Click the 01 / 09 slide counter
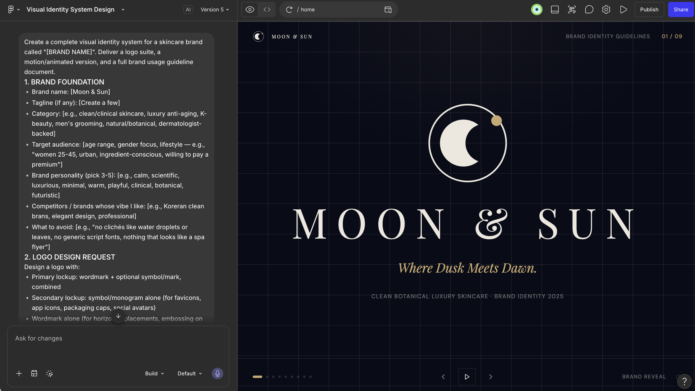 click(672, 36)
